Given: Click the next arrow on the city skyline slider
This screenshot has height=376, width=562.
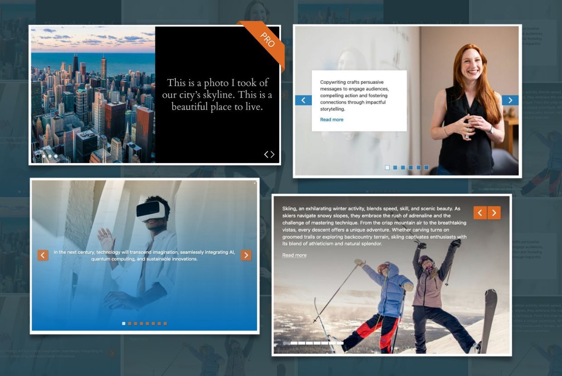Looking at the screenshot, I should 272,154.
